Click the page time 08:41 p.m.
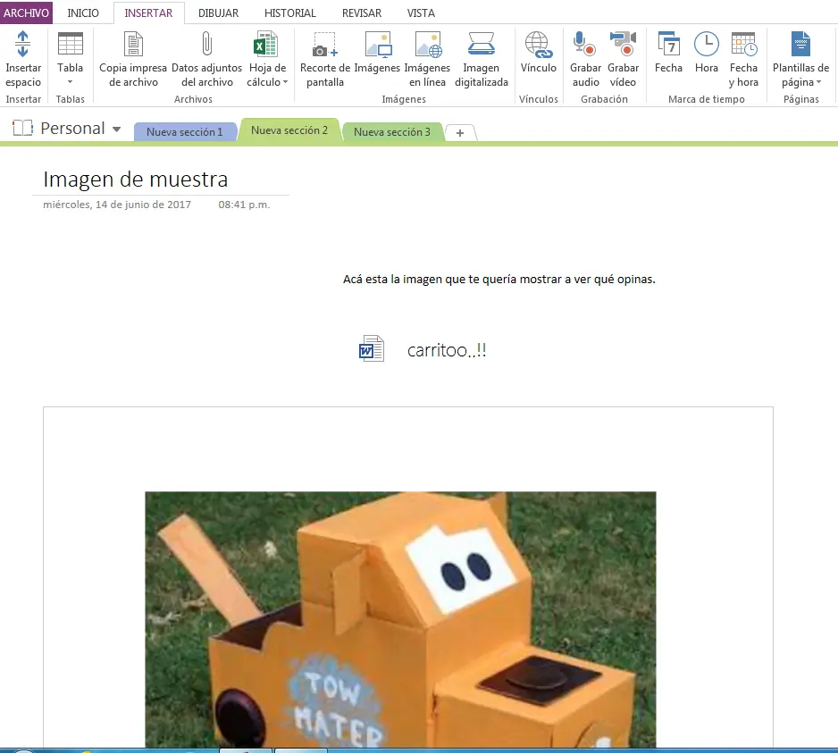This screenshot has width=838, height=753. tap(244, 205)
